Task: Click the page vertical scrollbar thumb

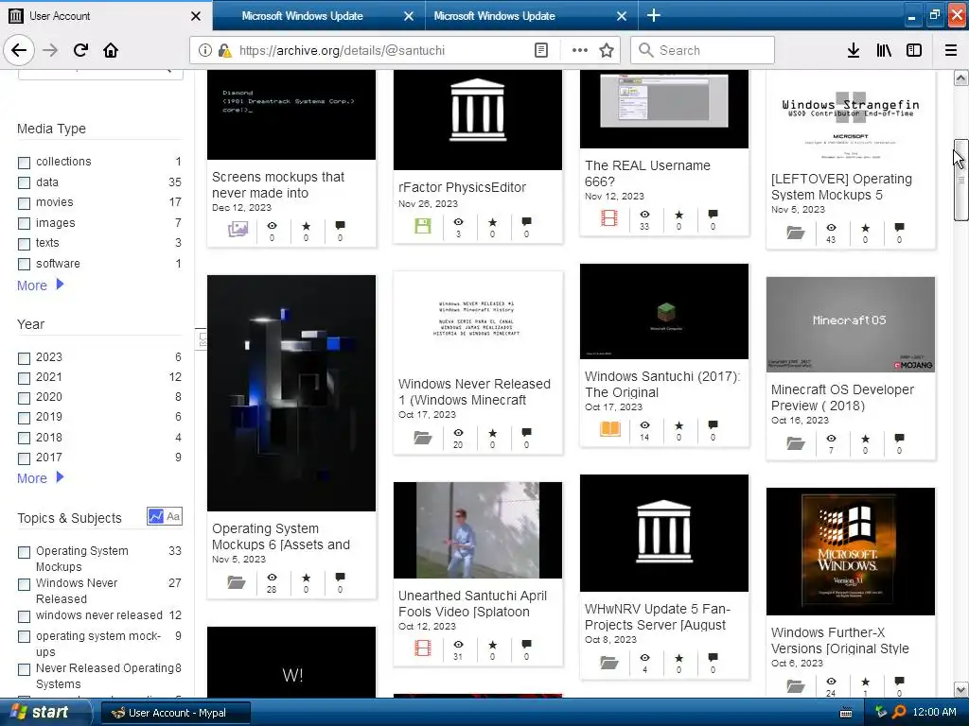Action: [960, 179]
